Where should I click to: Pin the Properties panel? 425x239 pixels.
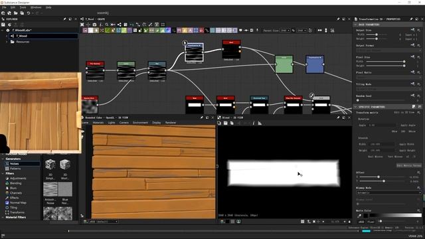(411, 19)
